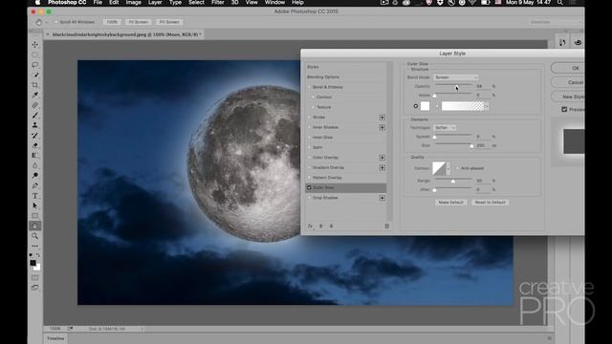
Task: Click the glow color white swatch
Action: 425,106
